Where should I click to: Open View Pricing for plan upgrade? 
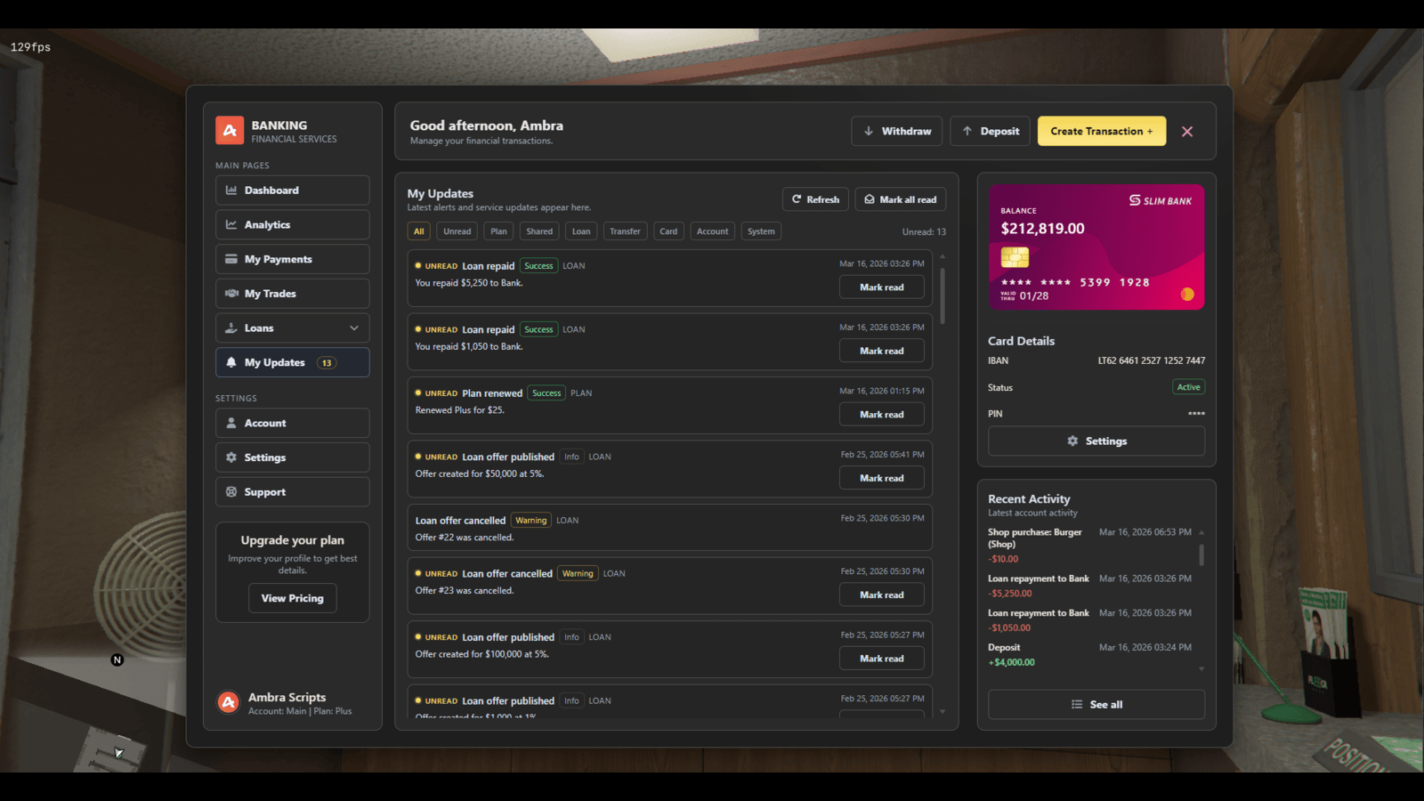coord(292,598)
